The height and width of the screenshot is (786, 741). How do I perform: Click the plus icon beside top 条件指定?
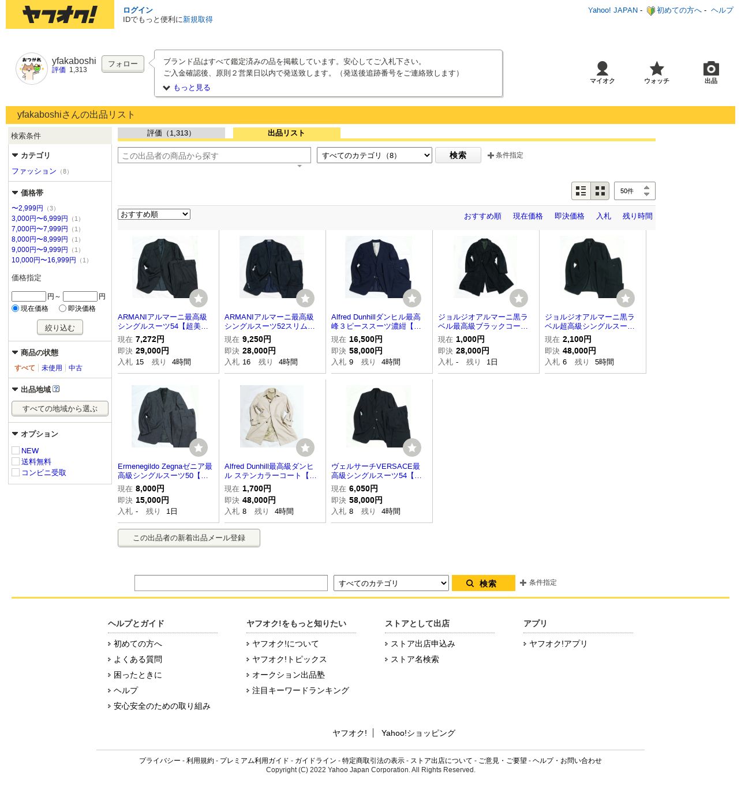(x=491, y=155)
